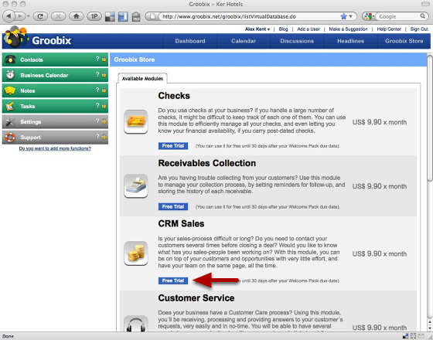Click the Customer Service heading

point(196,297)
